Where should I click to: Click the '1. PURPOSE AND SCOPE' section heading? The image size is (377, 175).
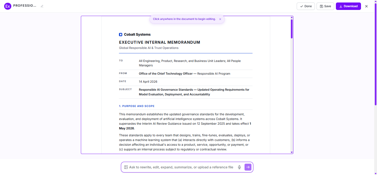(137, 106)
